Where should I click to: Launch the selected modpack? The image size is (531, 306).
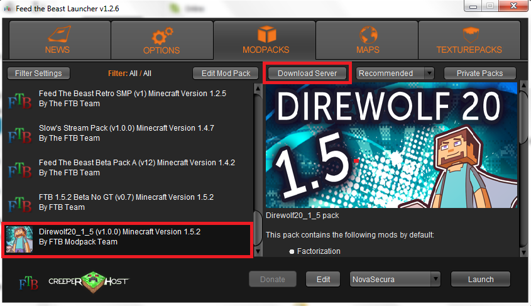(480, 280)
